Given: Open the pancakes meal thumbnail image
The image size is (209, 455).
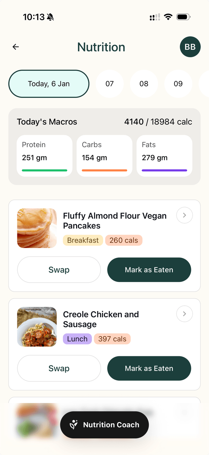Looking at the screenshot, I should coord(37,228).
